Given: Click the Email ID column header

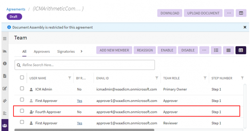Looking at the screenshot, I should [102, 78].
